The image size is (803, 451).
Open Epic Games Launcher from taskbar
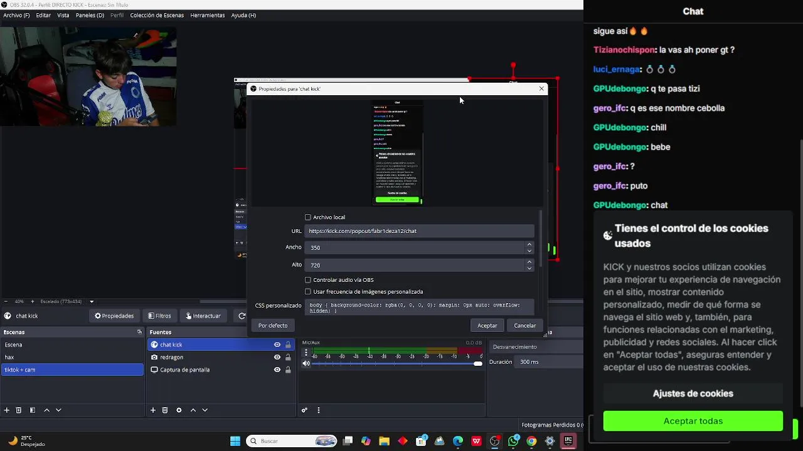tap(568, 441)
